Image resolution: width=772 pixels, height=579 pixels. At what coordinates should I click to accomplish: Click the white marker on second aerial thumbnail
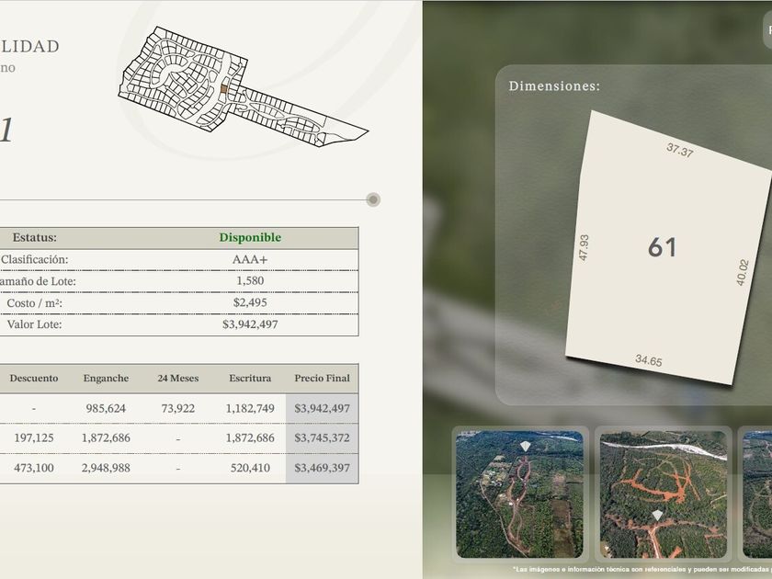click(x=657, y=516)
